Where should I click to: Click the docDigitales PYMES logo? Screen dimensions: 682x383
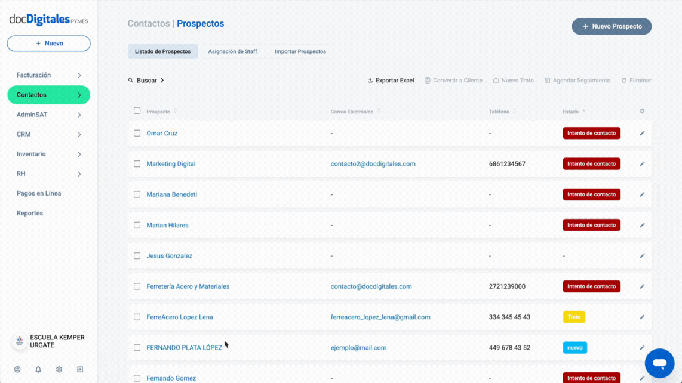coord(49,20)
